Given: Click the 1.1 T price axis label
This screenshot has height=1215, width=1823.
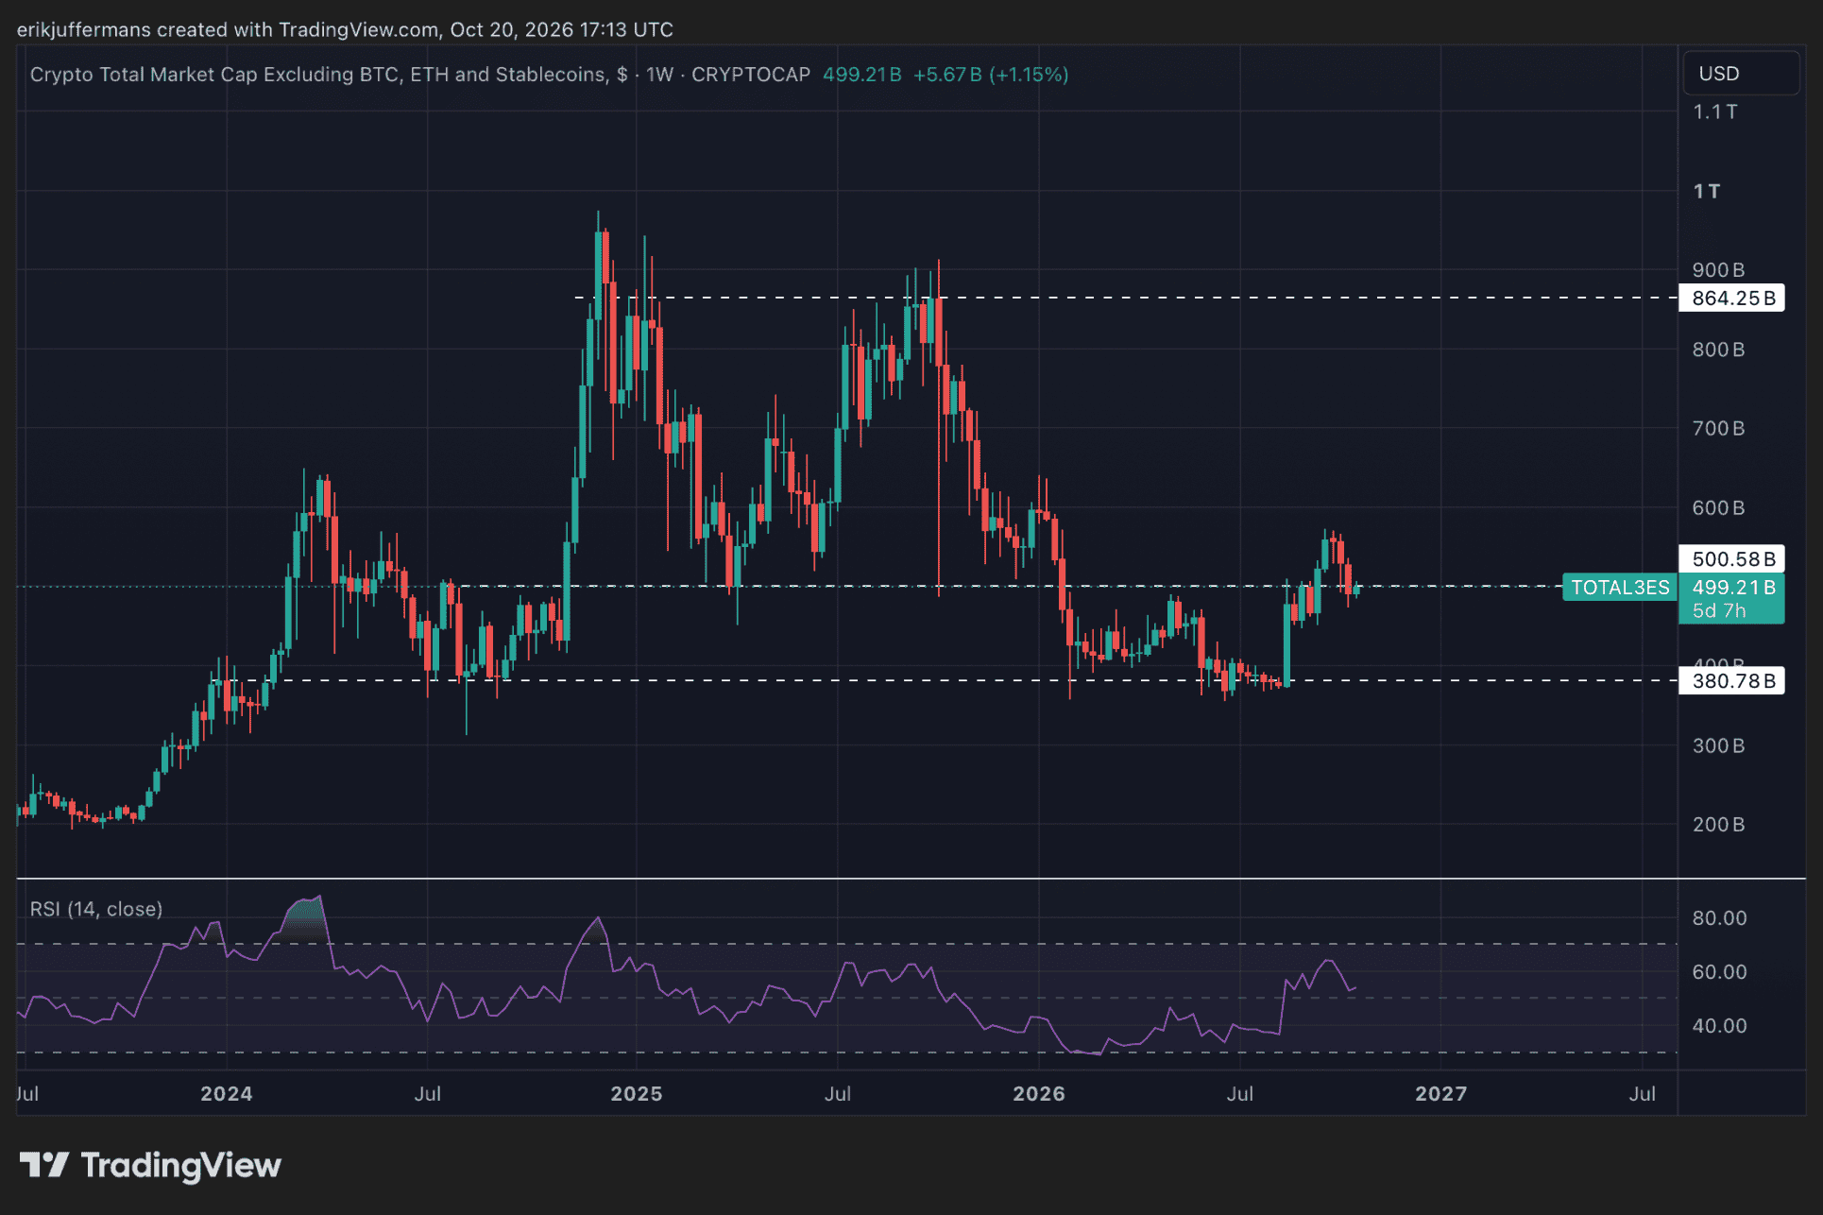Looking at the screenshot, I should pos(1714,112).
